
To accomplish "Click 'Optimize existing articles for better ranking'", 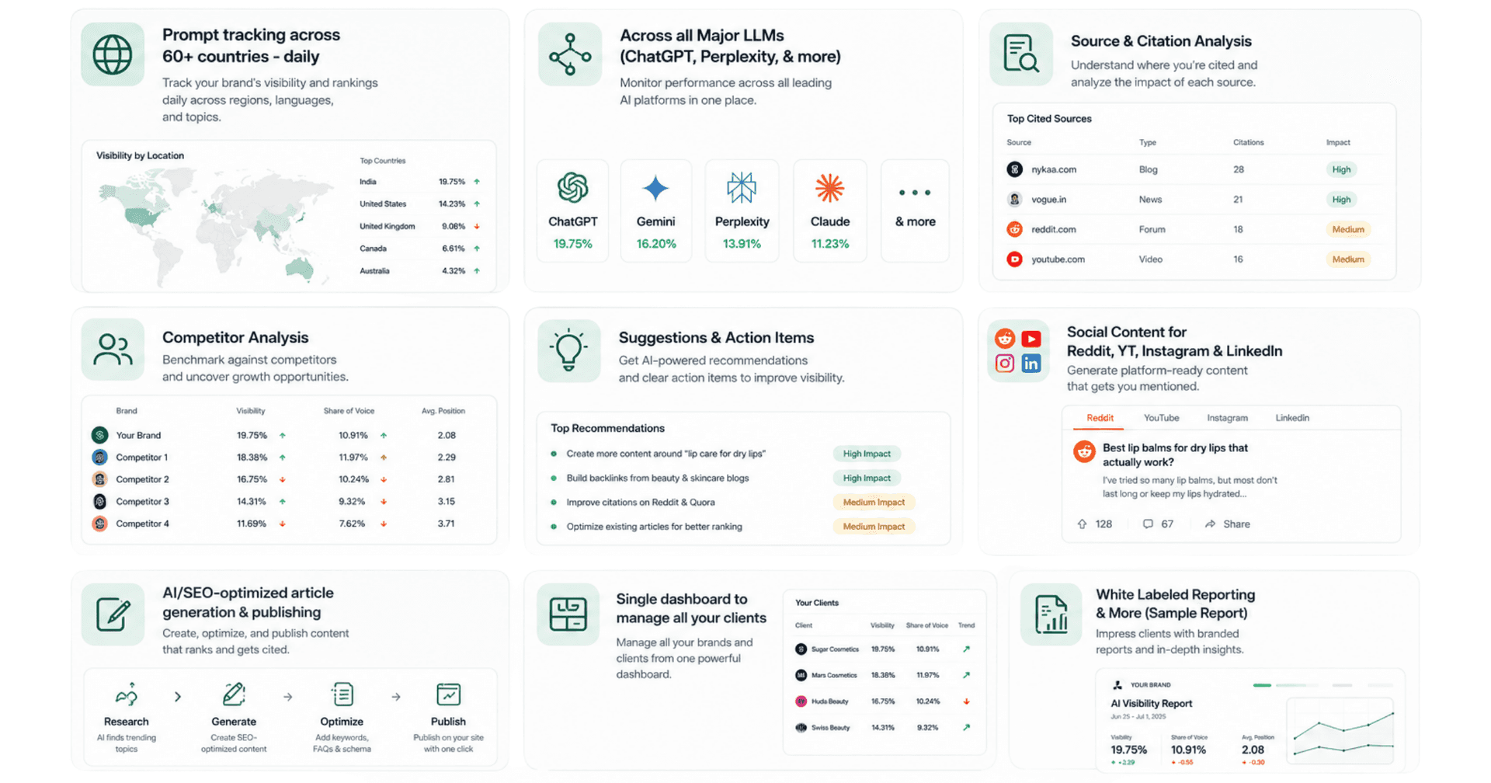I will point(654,527).
